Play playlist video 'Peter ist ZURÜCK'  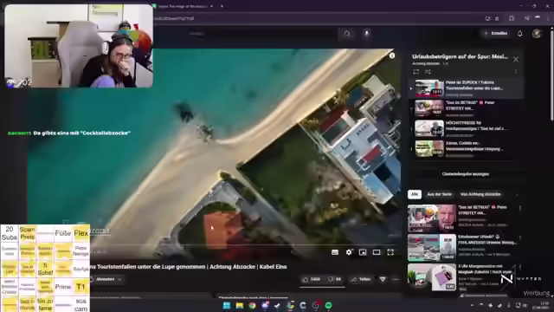[466, 88]
